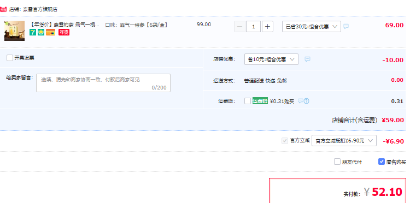Image resolution: width=410 pixels, height=203 pixels.
Task: Increase quantity with the plus button
Action: (267, 27)
